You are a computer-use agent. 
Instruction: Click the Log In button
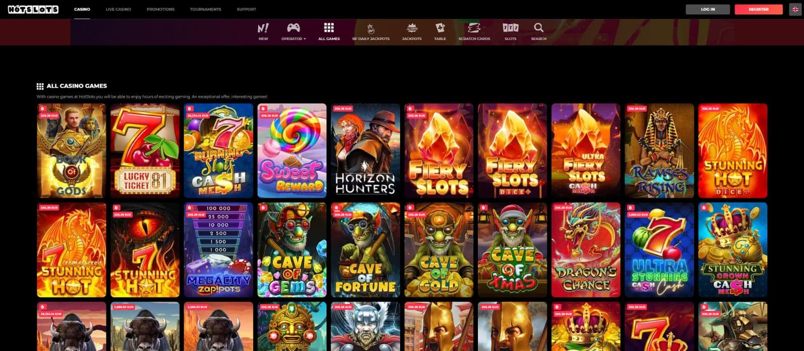click(708, 9)
